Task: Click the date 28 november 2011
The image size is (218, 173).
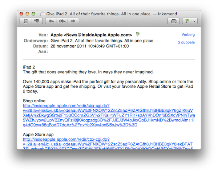Action: coord(90,46)
